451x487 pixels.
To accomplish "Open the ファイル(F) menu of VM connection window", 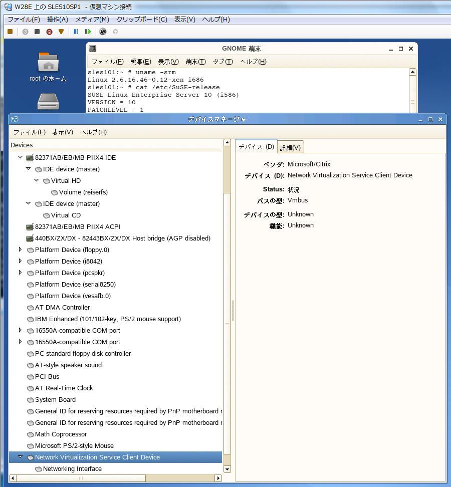I will click(24, 20).
